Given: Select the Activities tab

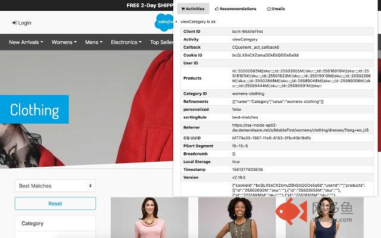Looking at the screenshot, I should (x=193, y=9).
